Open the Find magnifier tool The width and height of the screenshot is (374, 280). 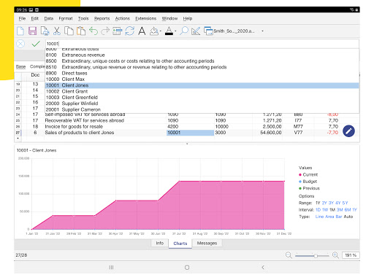(x=184, y=31)
